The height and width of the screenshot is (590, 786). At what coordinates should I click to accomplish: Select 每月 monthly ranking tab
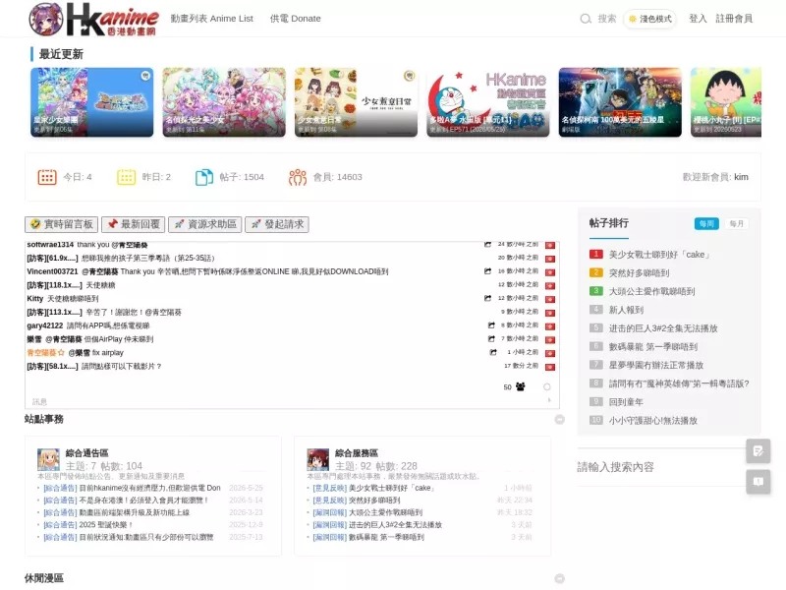(x=736, y=224)
